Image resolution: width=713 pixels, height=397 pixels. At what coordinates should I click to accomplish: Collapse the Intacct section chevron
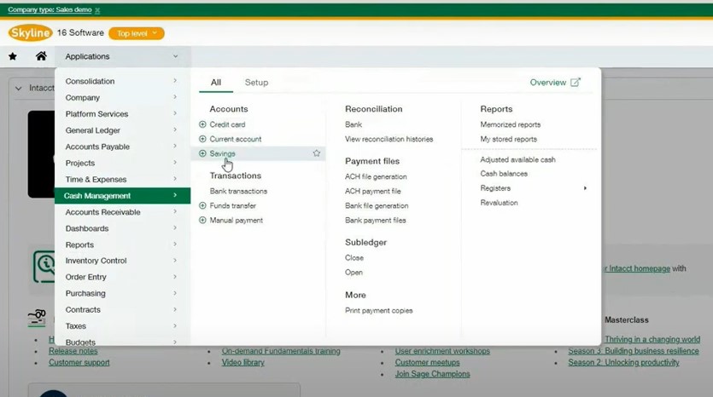(x=18, y=88)
